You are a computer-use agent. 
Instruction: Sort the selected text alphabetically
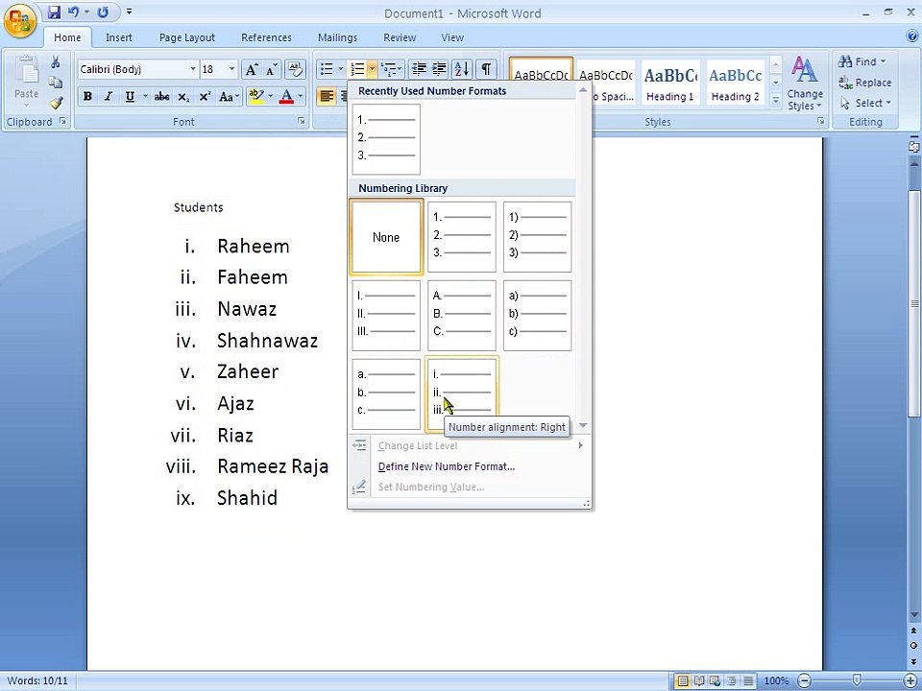click(x=462, y=69)
